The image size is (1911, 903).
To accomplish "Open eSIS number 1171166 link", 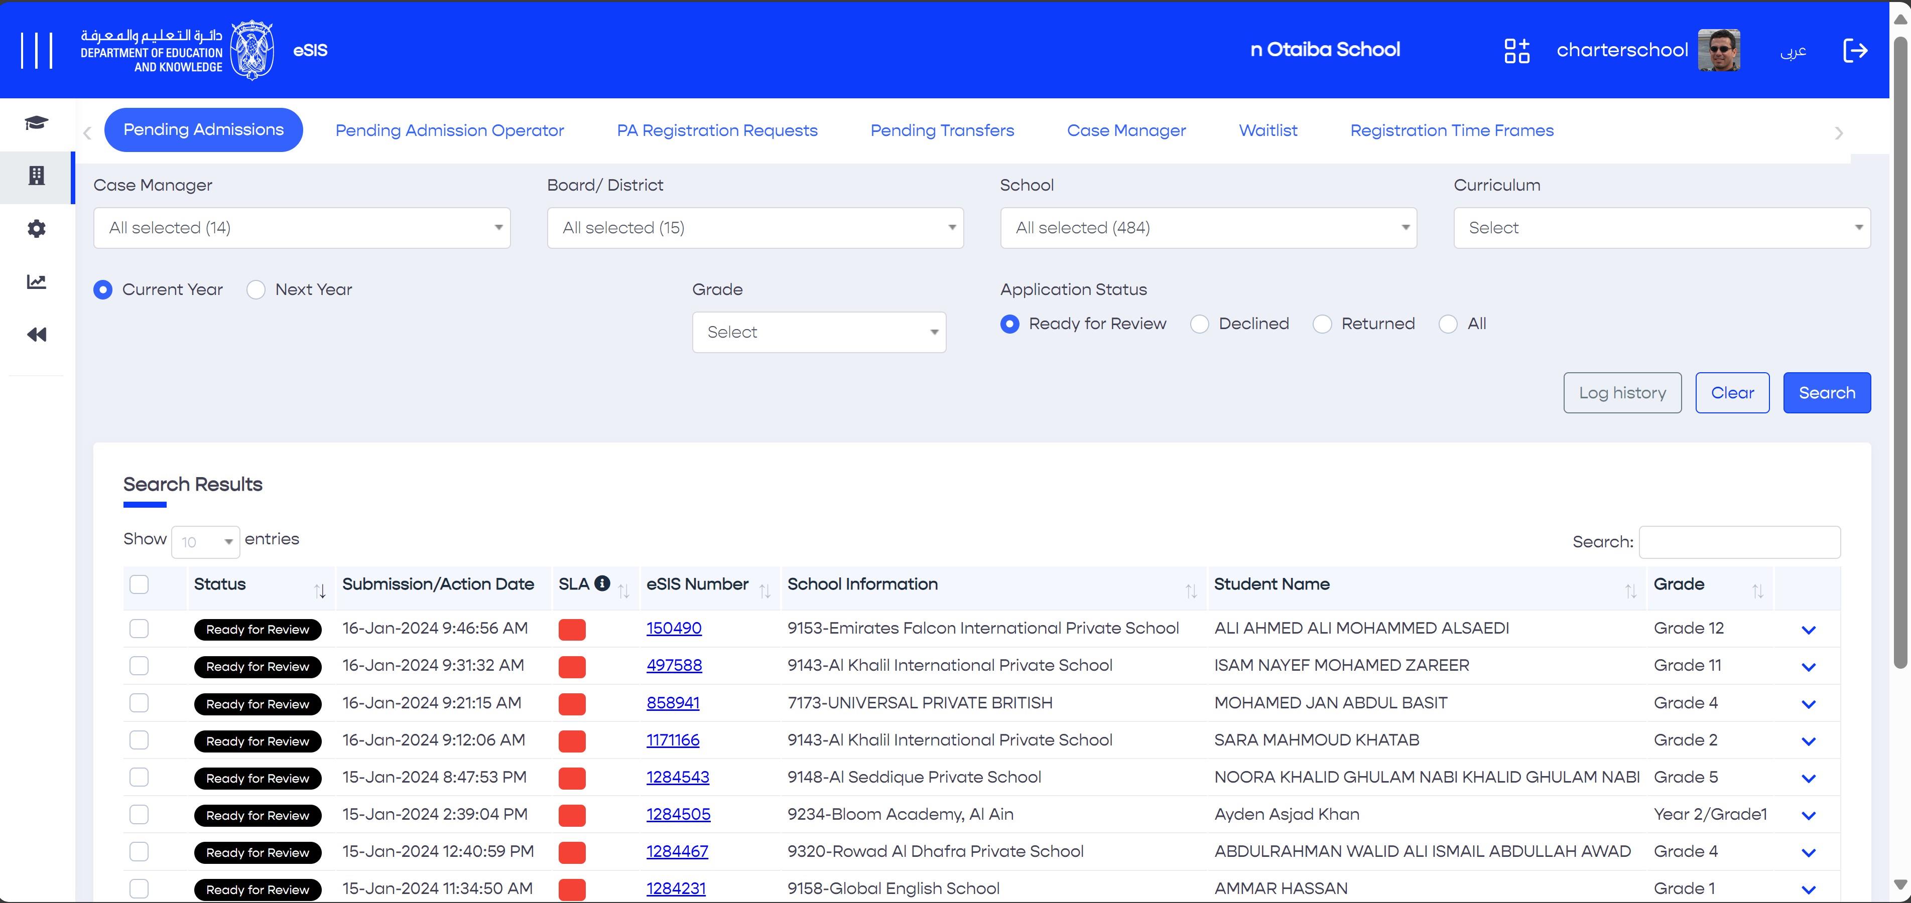I will point(673,740).
